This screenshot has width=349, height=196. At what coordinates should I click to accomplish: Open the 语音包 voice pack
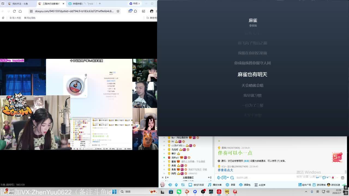pyautogui.click(x=245, y=185)
